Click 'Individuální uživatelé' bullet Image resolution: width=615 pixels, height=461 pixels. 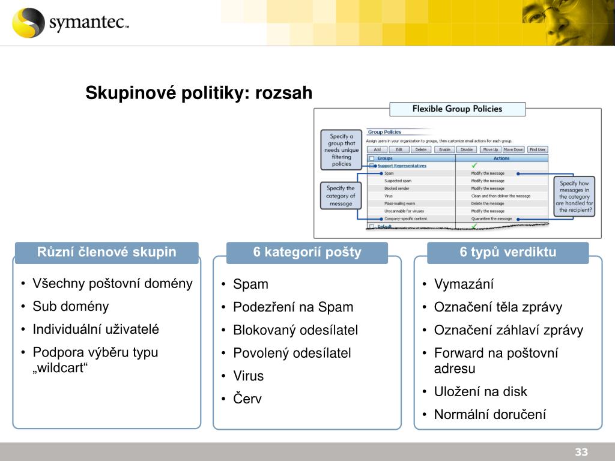click(x=95, y=330)
